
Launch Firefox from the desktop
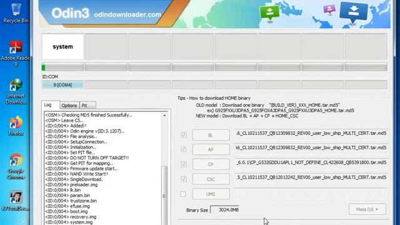point(16,126)
